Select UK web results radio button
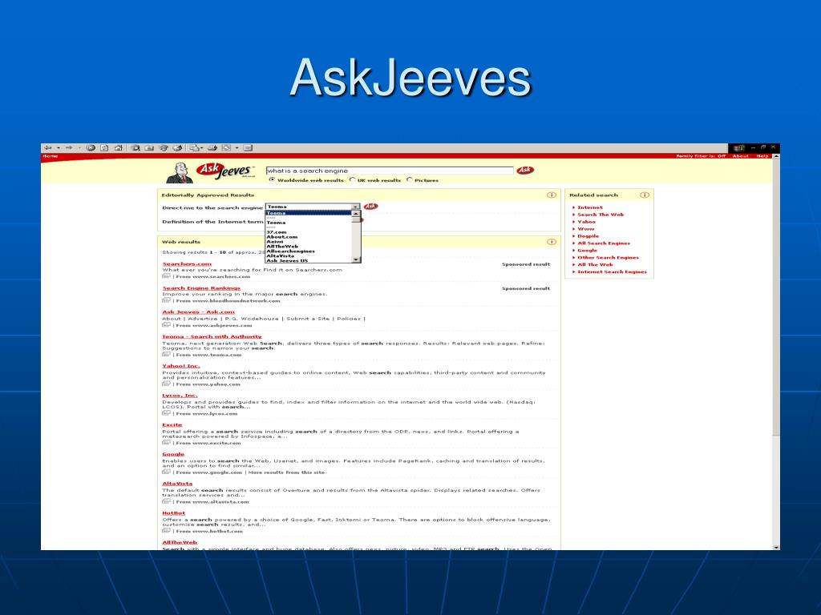This screenshot has height=615, width=821. coord(353,179)
